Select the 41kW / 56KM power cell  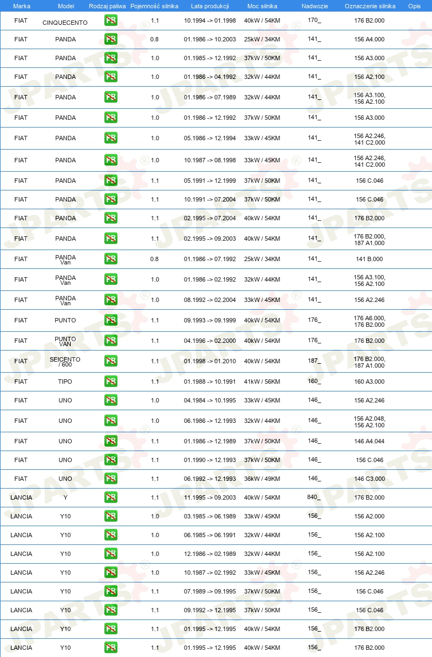[262, 382]
